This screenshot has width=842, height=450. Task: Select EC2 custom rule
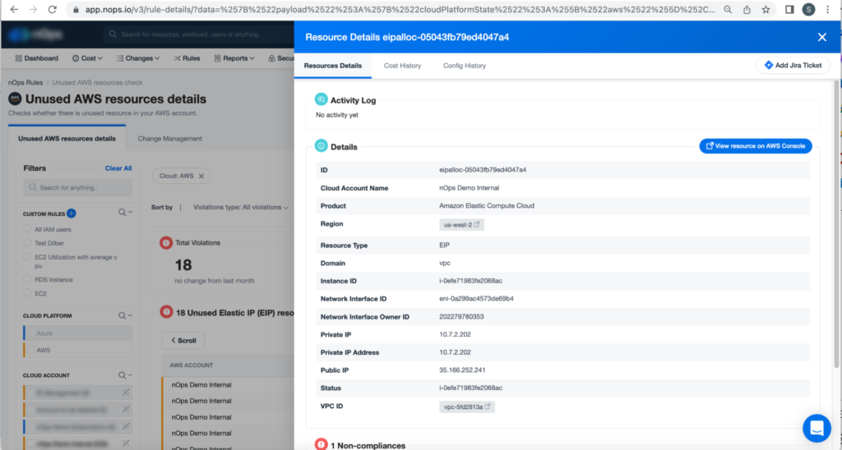coord(27,293)
